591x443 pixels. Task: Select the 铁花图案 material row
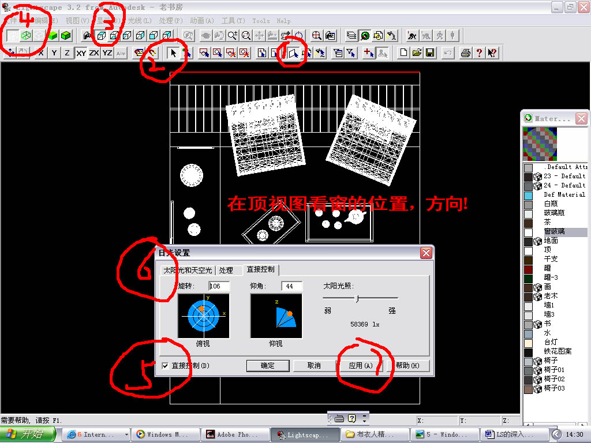click(556, 351)
